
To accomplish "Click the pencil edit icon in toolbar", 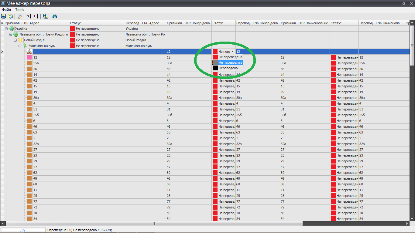I will tap(20, 16).
